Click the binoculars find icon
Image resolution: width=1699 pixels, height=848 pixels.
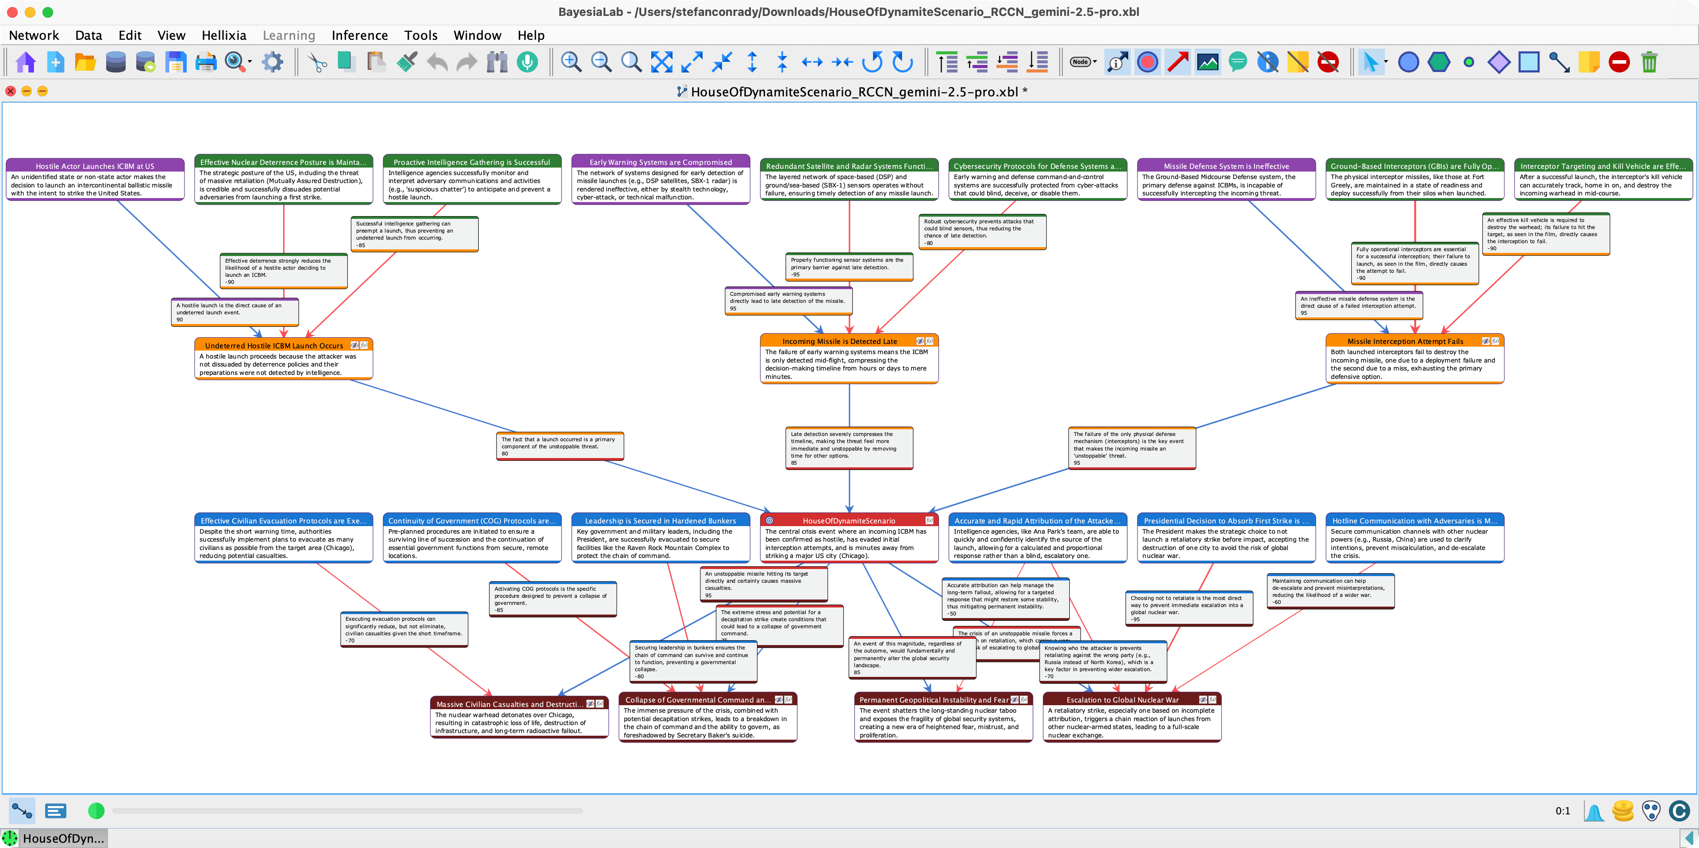pos(496,63)
